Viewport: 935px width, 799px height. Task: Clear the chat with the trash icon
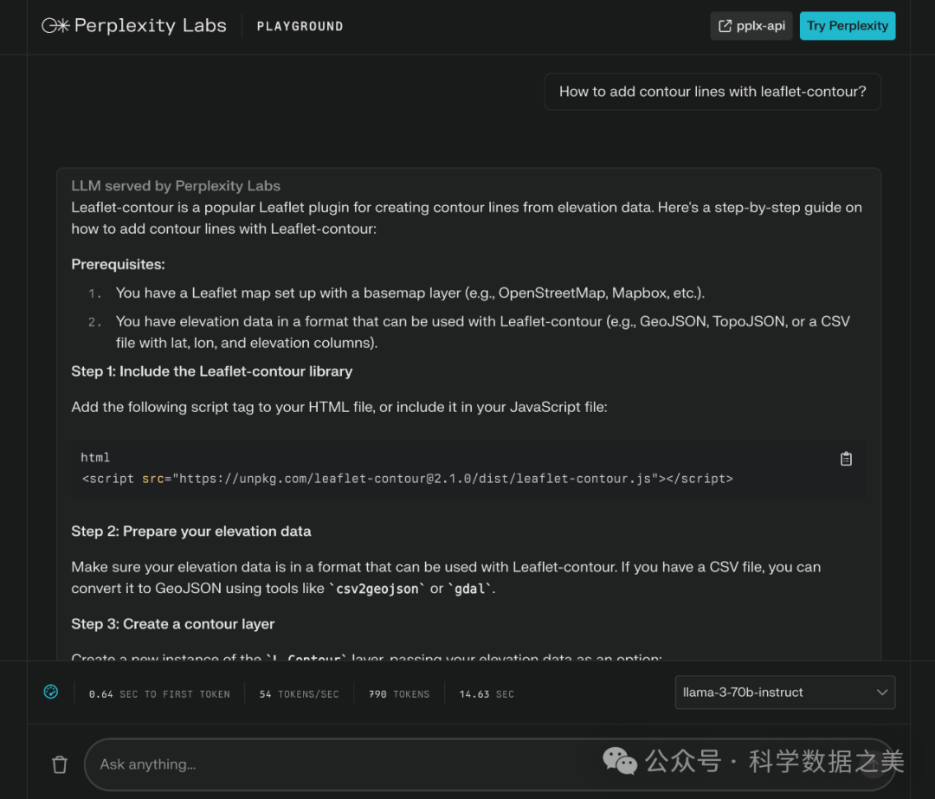click(60, 764)
